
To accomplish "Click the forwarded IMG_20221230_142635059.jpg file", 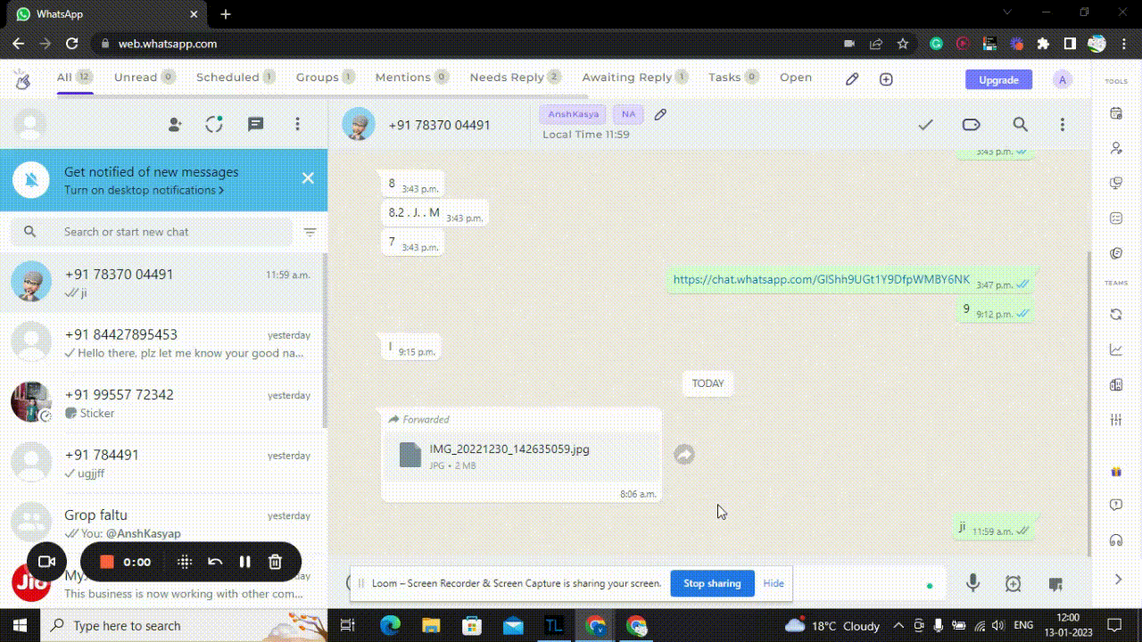I will point(522,456).
